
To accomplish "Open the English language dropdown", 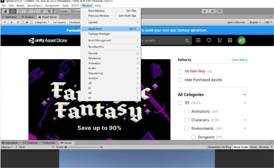I will click(x=255, y=22).
